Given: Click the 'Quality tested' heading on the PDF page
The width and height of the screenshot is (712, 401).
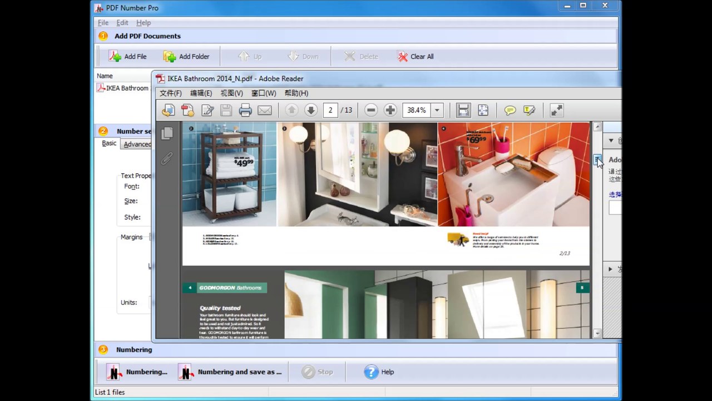Looking at the screenshot, I should pyautogui.click(x=220, y=308).
